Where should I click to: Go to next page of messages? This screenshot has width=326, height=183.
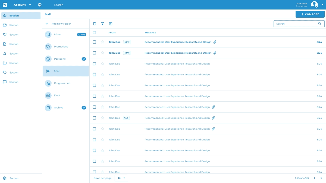321,178
